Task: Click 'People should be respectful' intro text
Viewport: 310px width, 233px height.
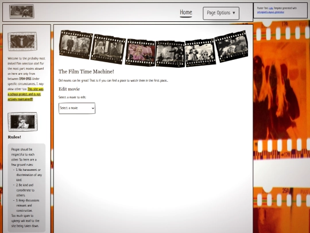Action: [24, 157]
